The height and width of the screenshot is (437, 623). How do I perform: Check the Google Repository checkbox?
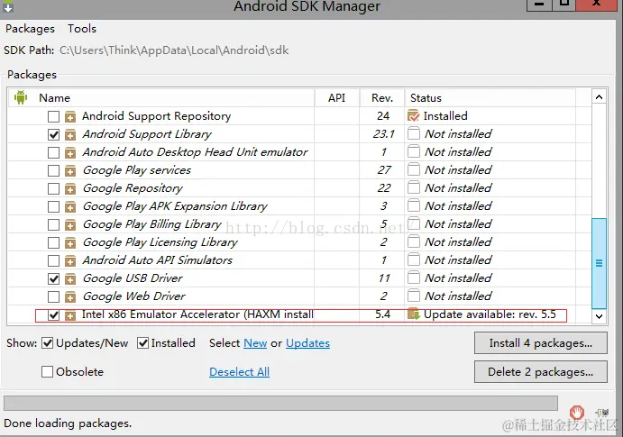53,188
